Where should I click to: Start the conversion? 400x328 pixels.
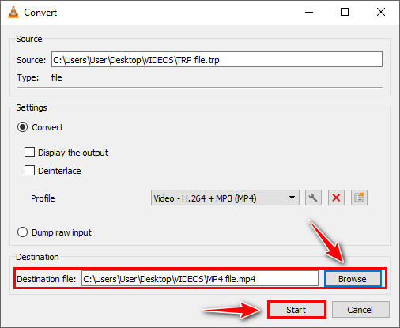[296, 310]
